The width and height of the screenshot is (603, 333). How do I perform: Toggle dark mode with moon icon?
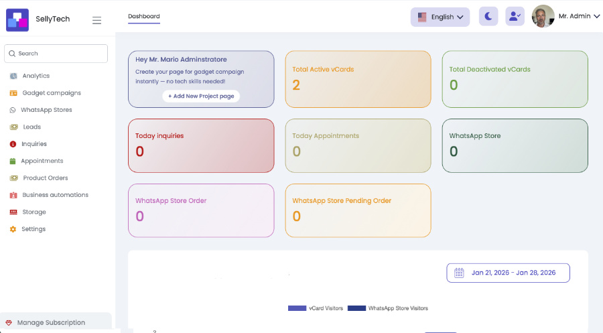click(x=488, y=17)
